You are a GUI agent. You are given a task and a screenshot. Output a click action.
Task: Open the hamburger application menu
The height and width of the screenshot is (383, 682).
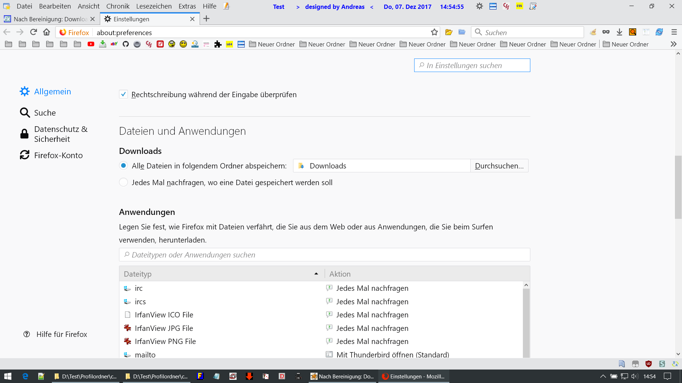coord(674,32)
